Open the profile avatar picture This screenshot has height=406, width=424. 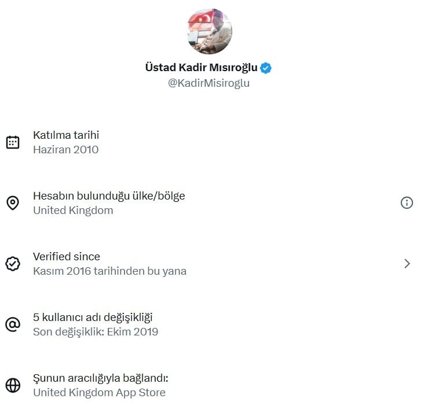210,31
